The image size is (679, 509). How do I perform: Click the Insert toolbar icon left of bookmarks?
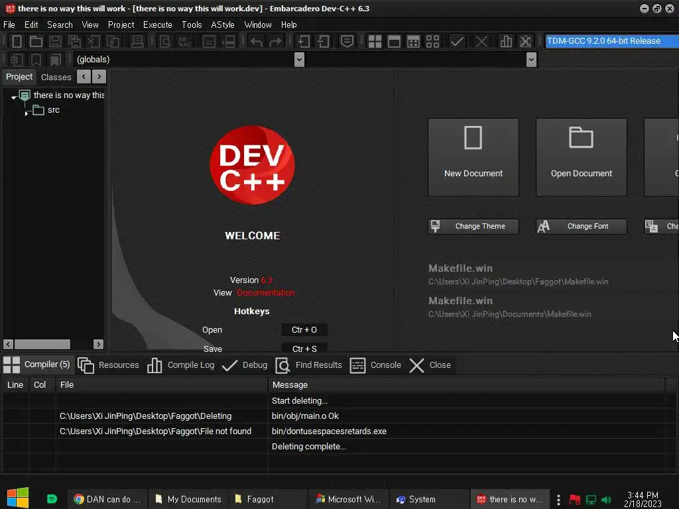17,59
